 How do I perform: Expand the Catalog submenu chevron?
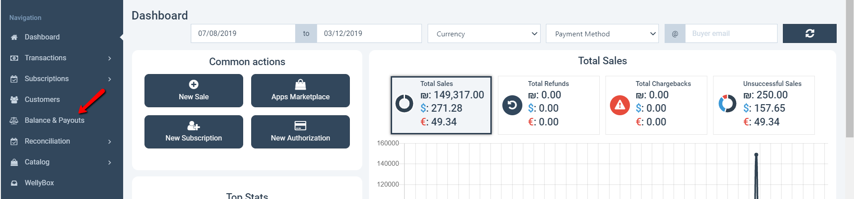click(x=109, y=162)
